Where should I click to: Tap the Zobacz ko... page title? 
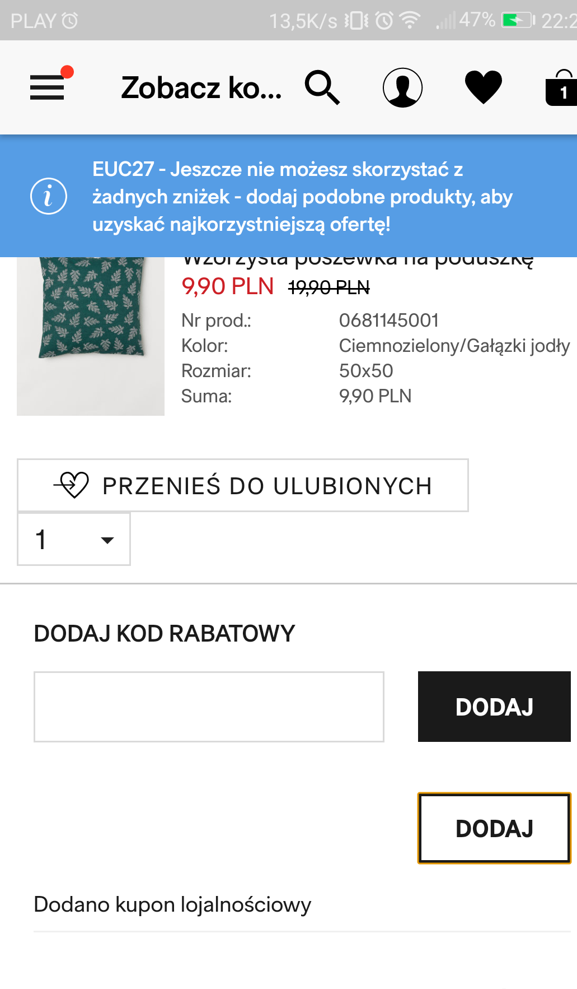pyautogui.click(x=201, y=88)
